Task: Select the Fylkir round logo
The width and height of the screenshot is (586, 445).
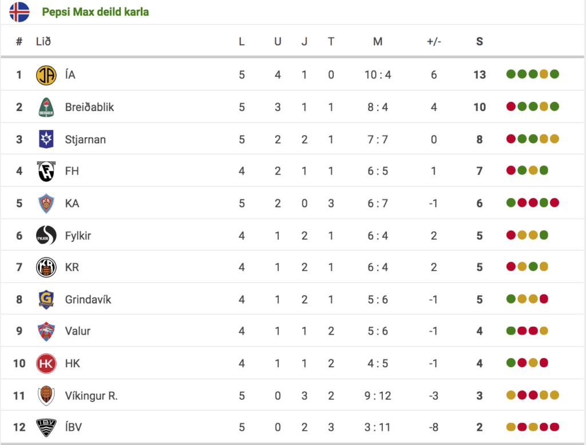Action: click(46, 236)
